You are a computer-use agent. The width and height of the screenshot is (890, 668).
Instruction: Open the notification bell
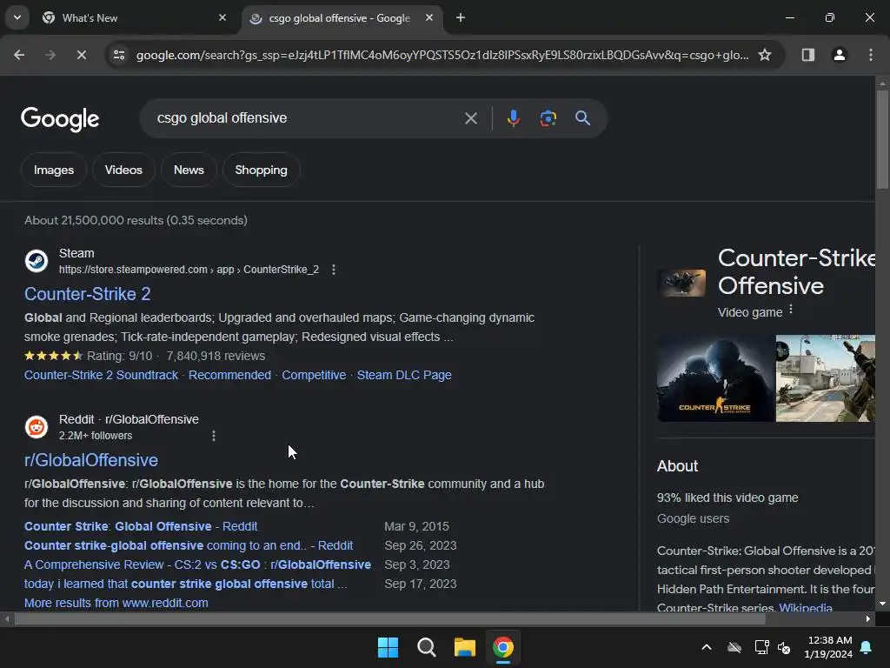(x=867, y=647)
